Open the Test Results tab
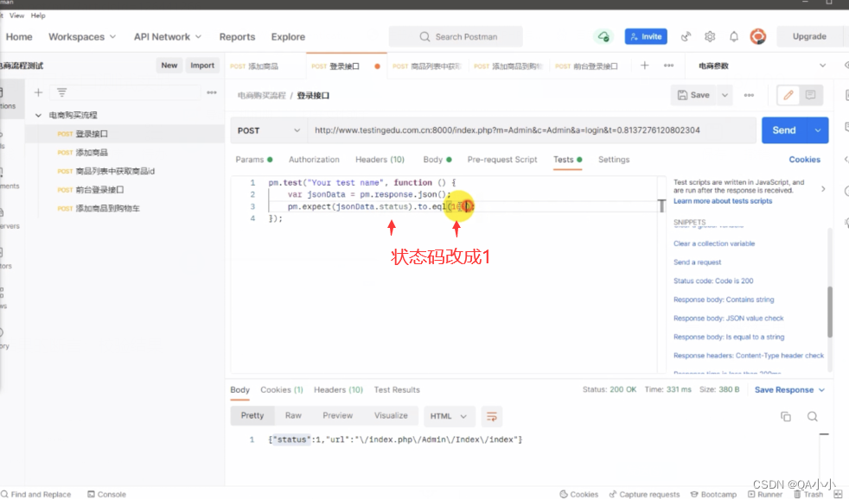 click(x=397, y=390)
